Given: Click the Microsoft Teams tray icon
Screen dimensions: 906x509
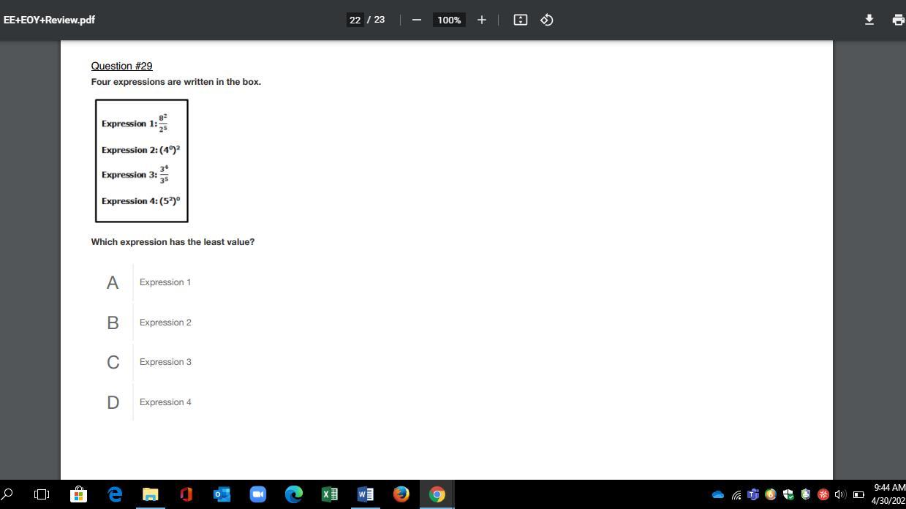Looking at the screenshot, I should (x=752, y=495).
